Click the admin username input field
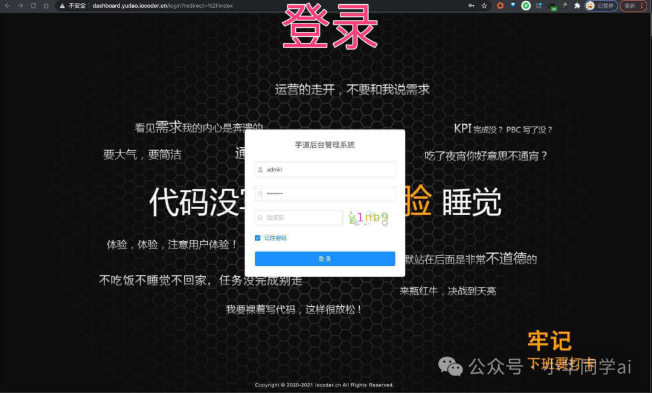The image size is (652, 393). [325, 169]
